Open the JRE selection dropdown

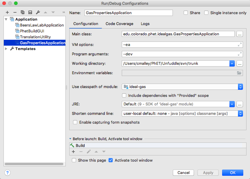232,104
